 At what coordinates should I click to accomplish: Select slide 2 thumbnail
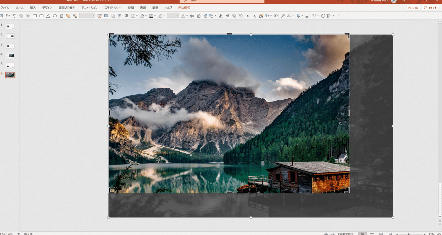click(10, 36)
